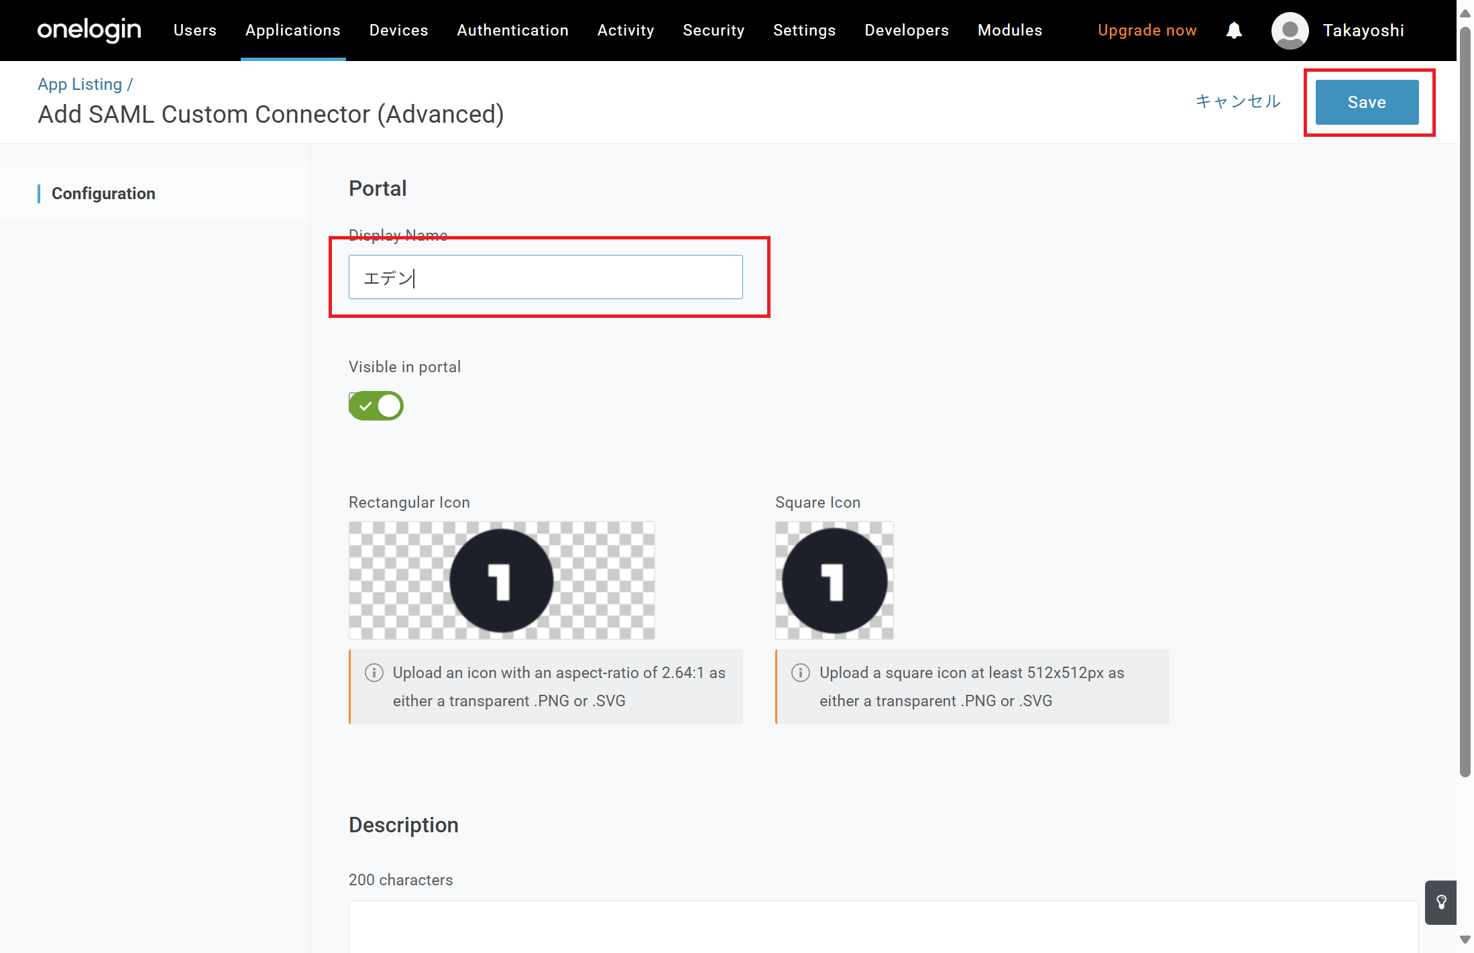
Task: Open the Developers menu
Action: [907, 30]
